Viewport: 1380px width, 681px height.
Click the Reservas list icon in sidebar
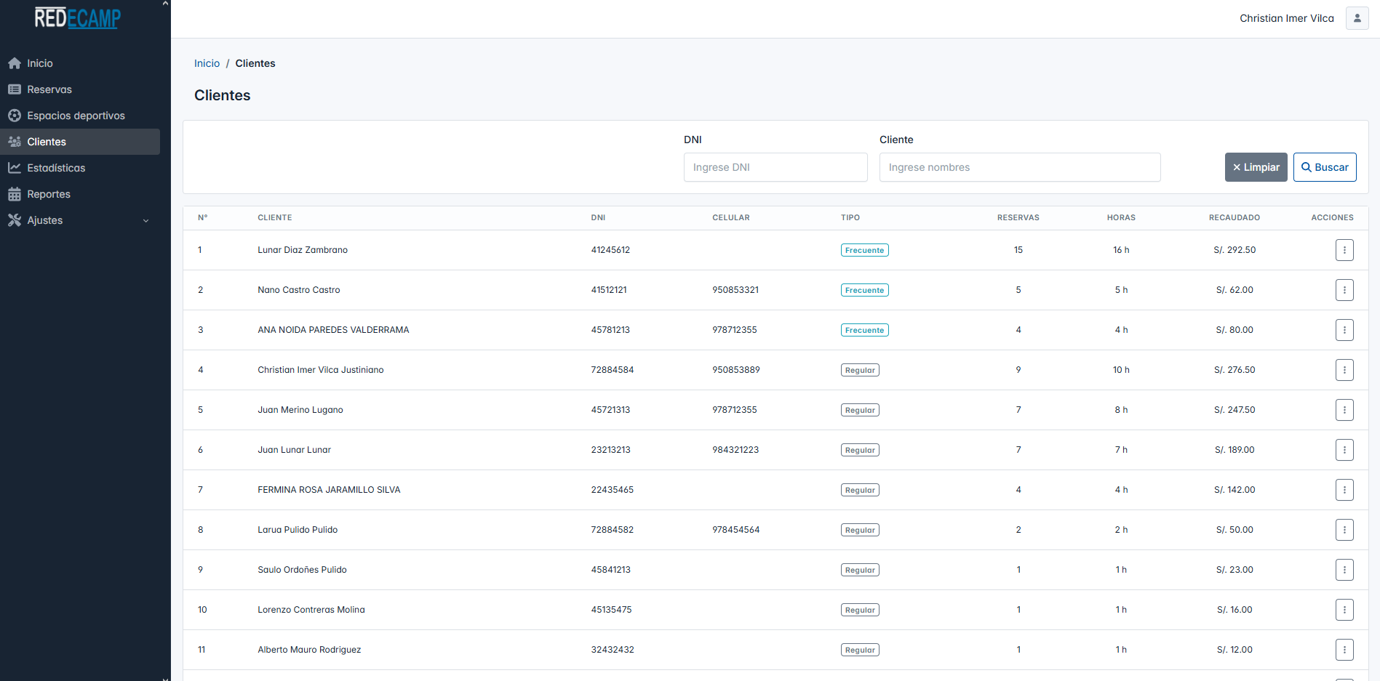[x=15, y=89]
